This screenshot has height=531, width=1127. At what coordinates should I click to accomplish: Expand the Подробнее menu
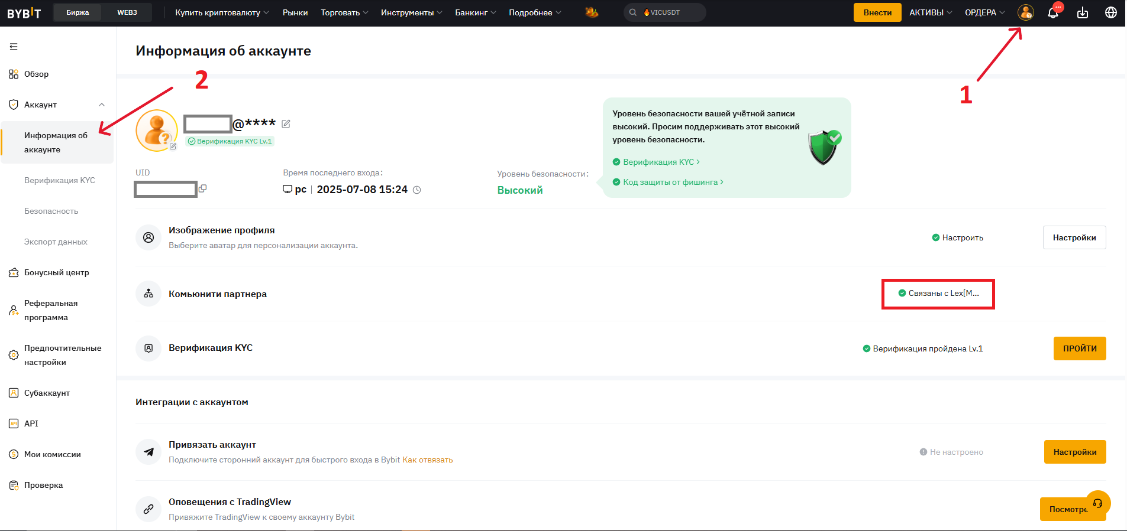[535, 12]
